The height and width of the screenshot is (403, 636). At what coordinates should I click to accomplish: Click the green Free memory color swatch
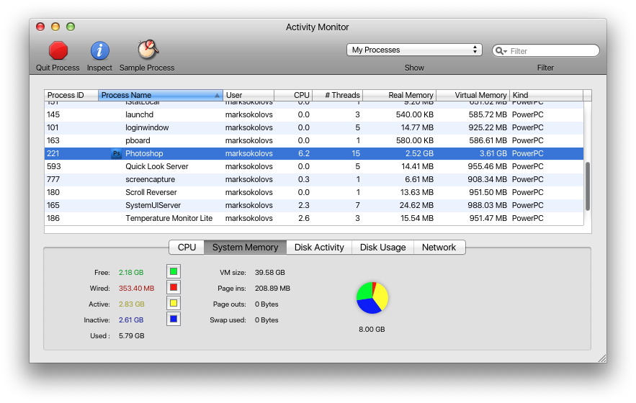[174, 271]
